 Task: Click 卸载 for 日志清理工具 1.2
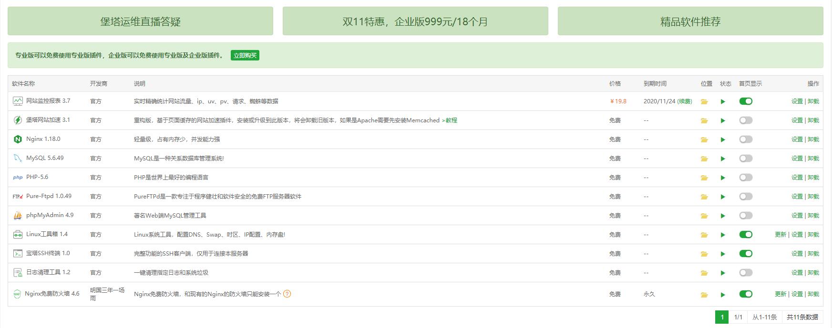[x=813, y=272]
